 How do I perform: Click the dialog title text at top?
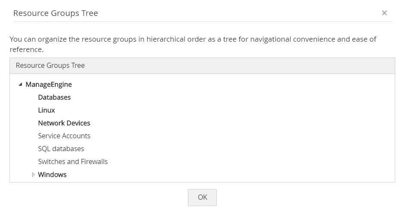click(56, 13)
